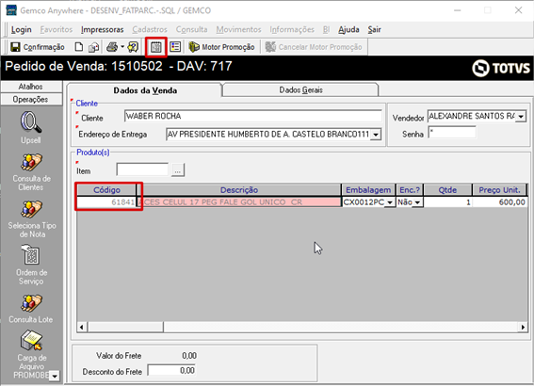Switch to the Dados Gerais tab
This screenshot has width=534, height=386.
point(300,89)
